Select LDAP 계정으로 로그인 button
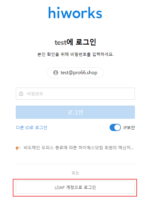Viewport: 151px width, 204px height. click(75, 187)
